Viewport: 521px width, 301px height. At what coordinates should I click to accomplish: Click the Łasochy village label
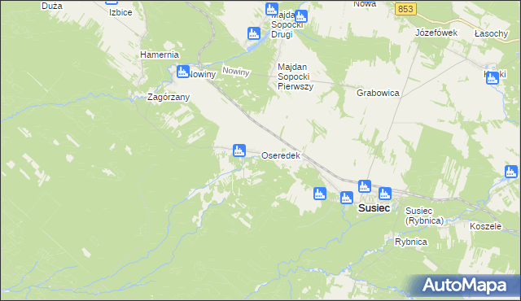click(x=492, y=34)
